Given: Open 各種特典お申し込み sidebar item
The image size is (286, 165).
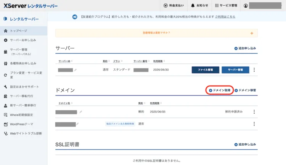Looking at the screenshot, I should pyautogui.click(x=24, y=63).
